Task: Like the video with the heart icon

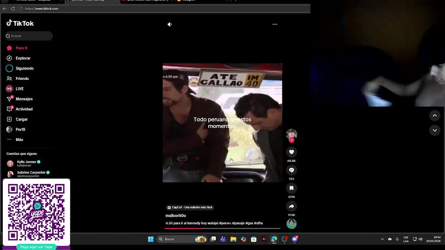Action: pos(291,152)
